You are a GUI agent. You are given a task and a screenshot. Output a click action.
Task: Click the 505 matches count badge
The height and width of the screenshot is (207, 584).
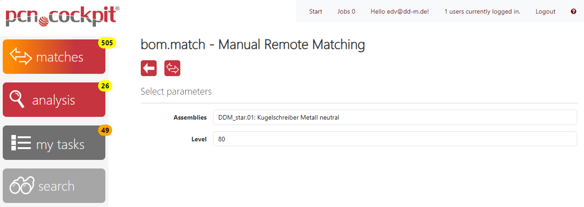coord(107,43)
